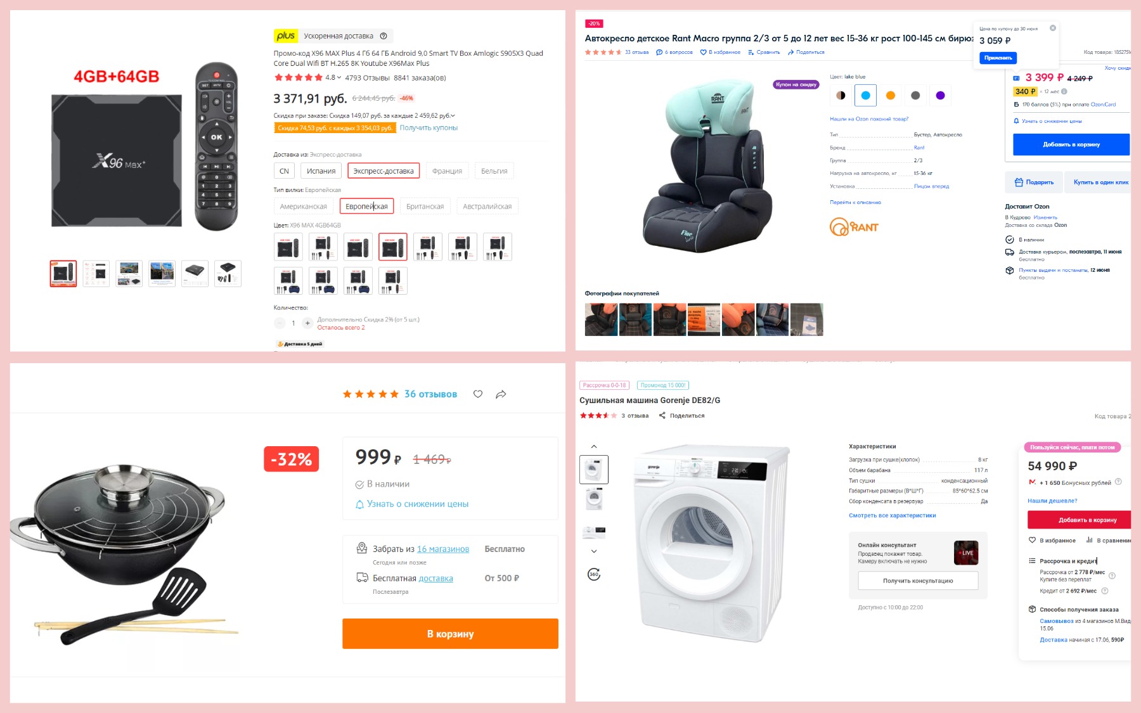
Task: Click Добавить в корзину for the dryer
Action: [1080, 520]
